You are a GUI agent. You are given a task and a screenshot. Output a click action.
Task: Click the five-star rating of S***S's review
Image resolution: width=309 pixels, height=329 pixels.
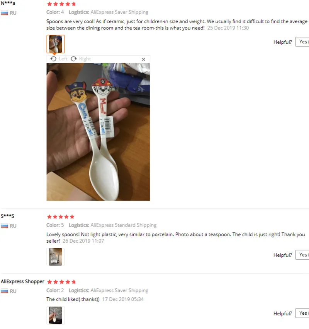(x=61, y=217)
